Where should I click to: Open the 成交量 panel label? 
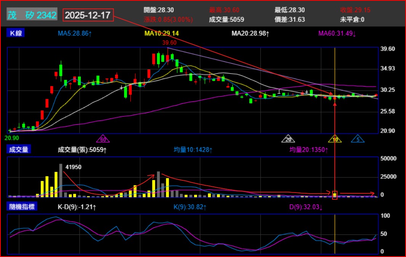tap(19, 150)
